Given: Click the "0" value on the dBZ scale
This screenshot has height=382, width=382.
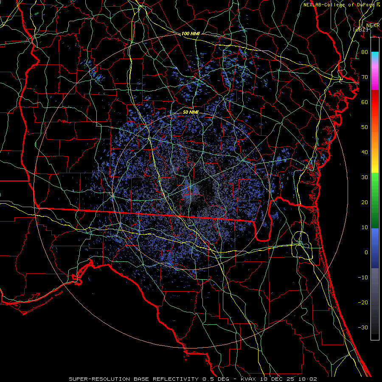Looking at the screenshot, I should [366, 253].
